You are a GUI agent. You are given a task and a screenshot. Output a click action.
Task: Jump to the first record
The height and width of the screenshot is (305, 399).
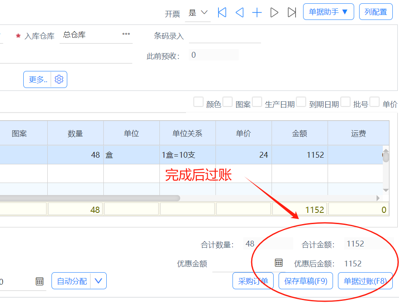tap(222, 12)
